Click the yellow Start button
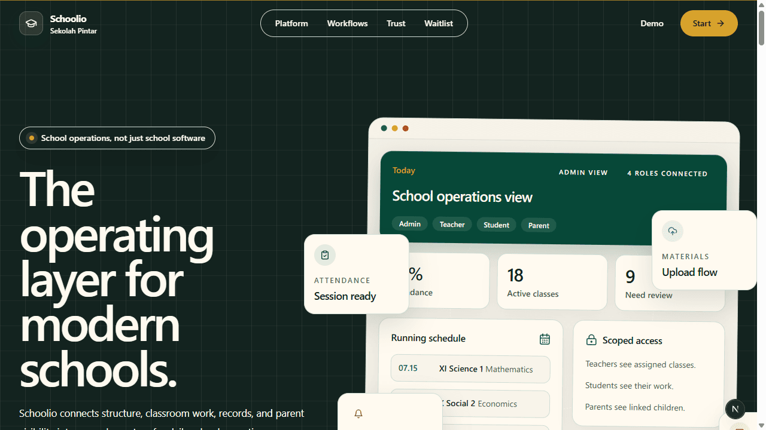 point(709,23)
